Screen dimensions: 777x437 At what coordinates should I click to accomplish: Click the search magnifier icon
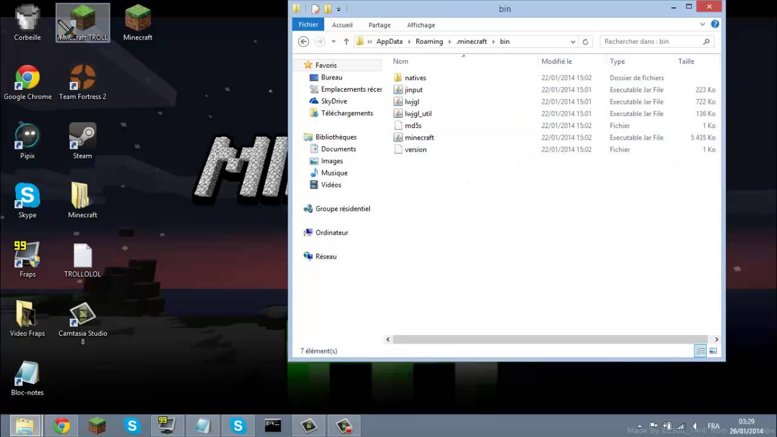tap(706, 41)
